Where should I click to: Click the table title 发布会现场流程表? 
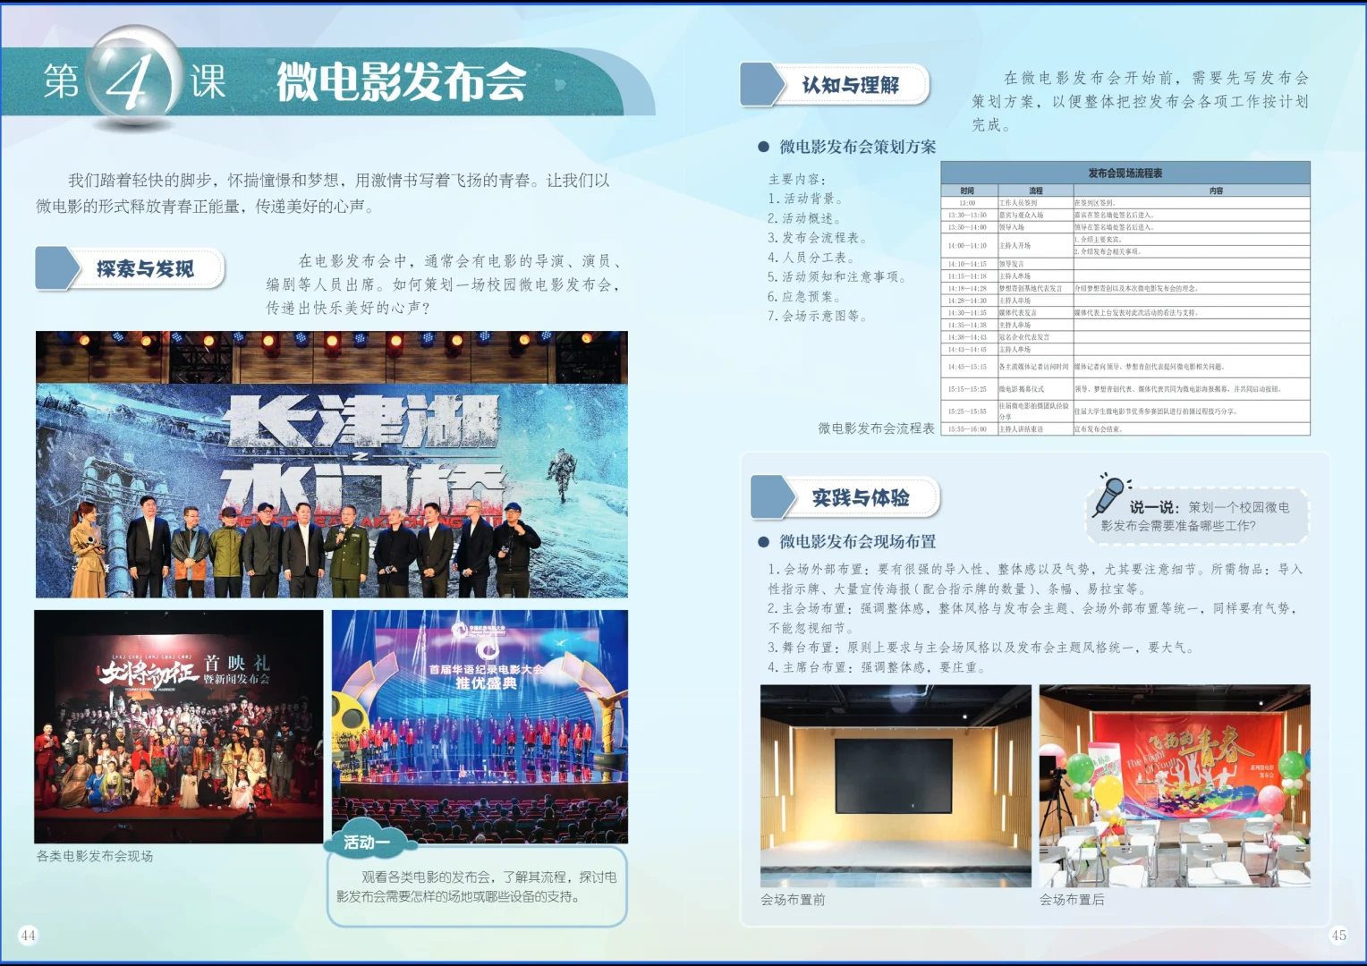[x=1125, y=173]
